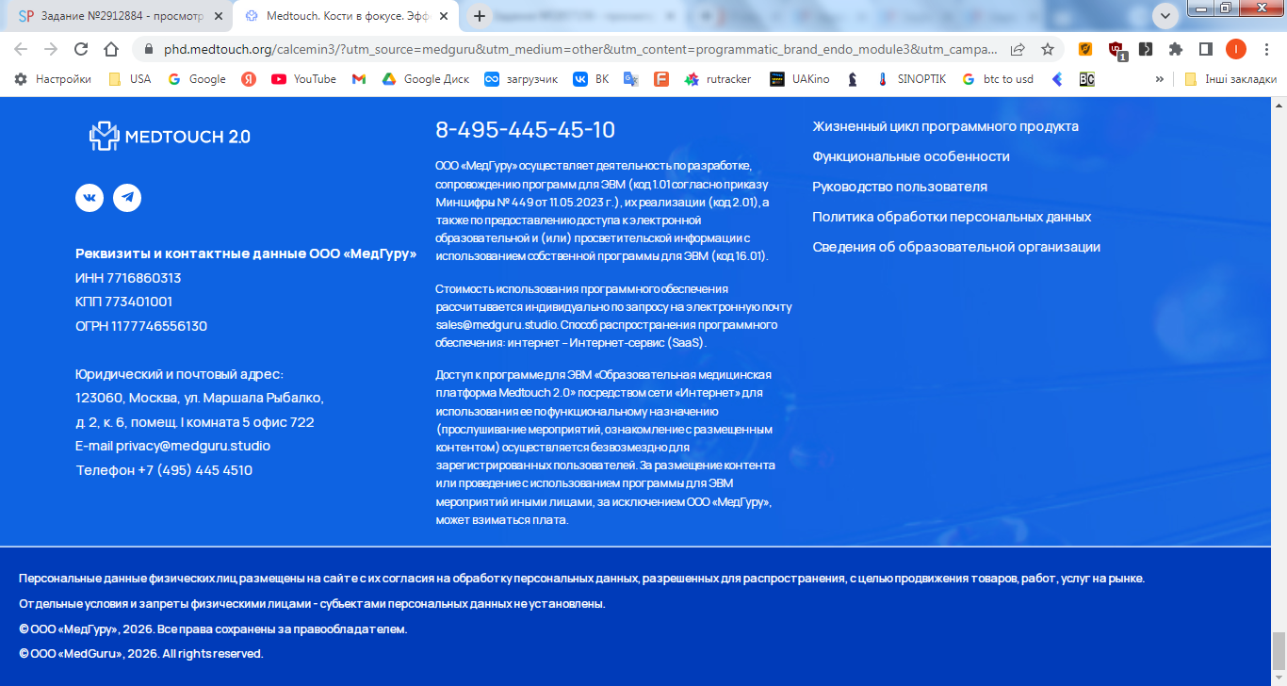Viewport: 1287px width, 686px height.
Task: Open the orange F bookmark icon
Action: [x=661, y=79]
